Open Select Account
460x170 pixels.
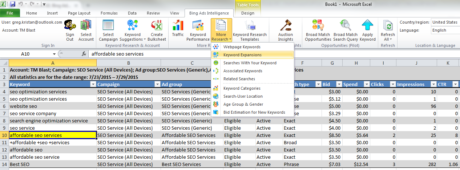coord(86,30)
